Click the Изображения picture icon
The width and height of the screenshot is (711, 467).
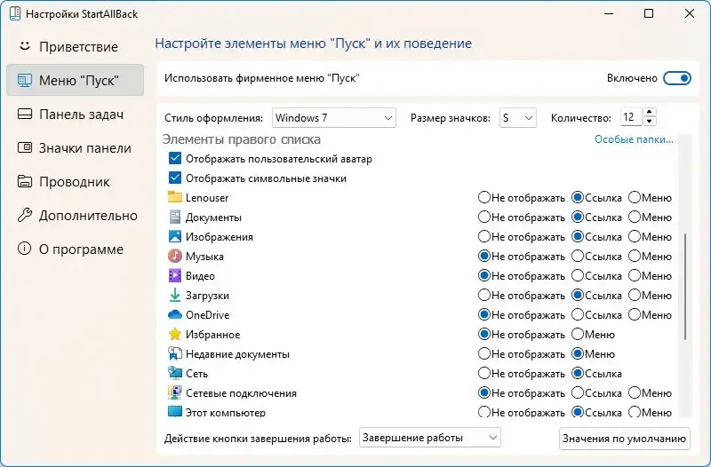point(174,237)
